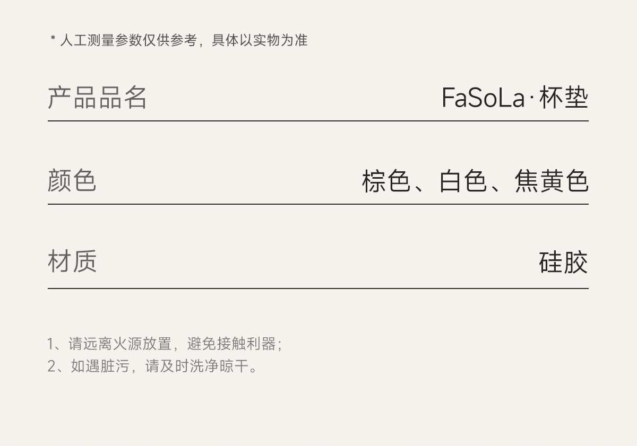Click the 硅胶 material value
The image size is (637, 446).
(x=563, y=263)
